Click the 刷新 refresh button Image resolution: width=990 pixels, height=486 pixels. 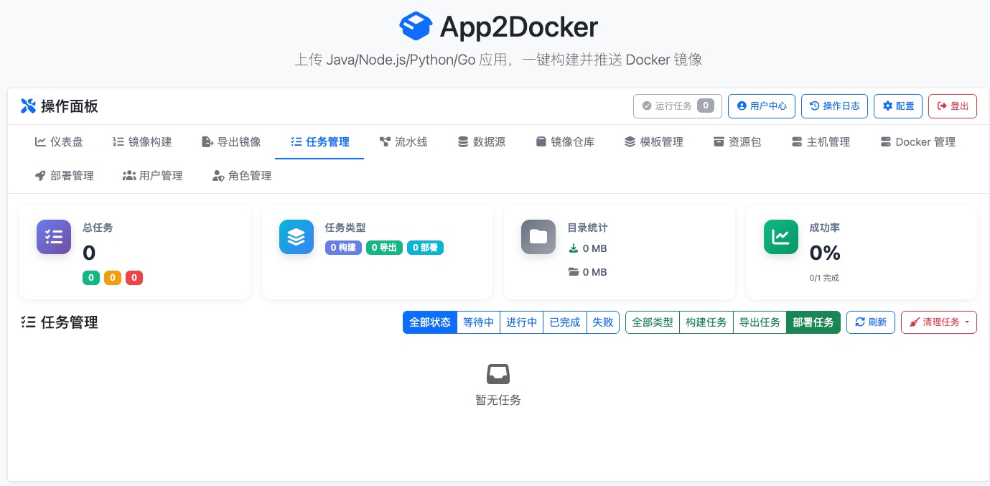coord(871,322)
